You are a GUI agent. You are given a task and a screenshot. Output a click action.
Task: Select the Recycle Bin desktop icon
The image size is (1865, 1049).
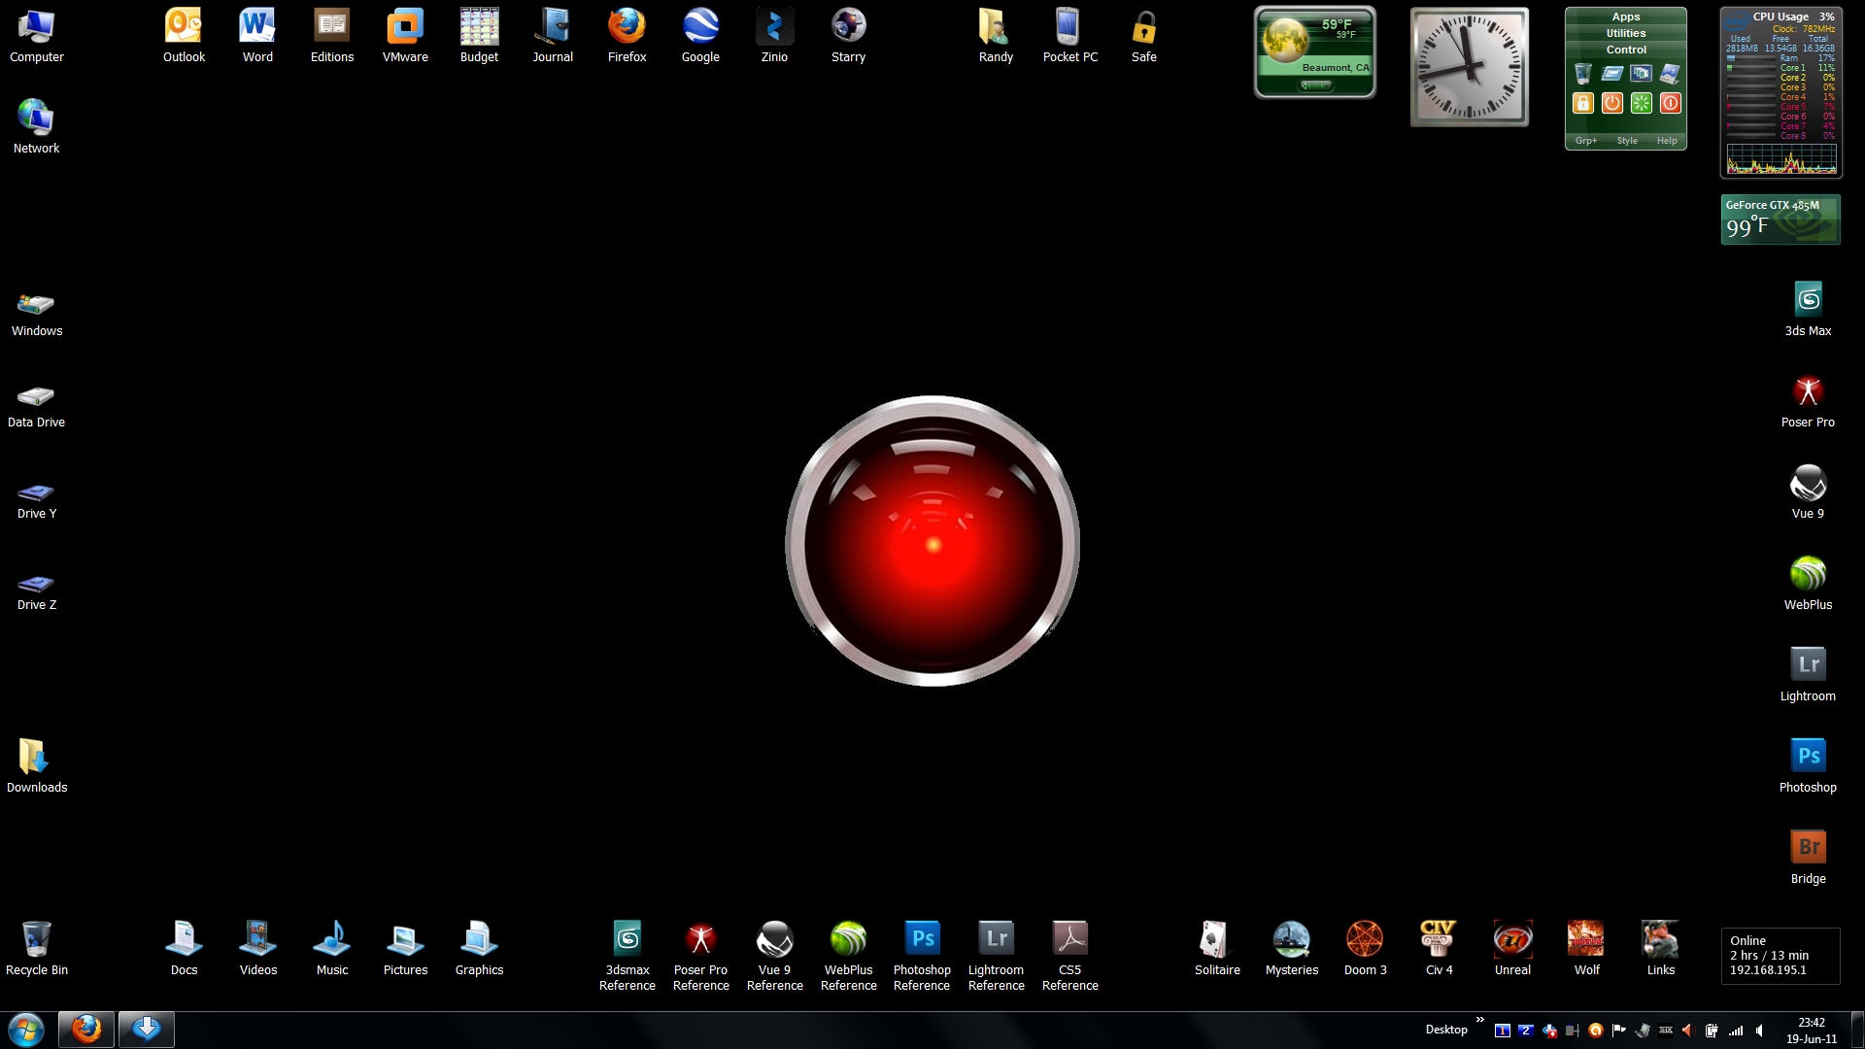tap(36, 949)
